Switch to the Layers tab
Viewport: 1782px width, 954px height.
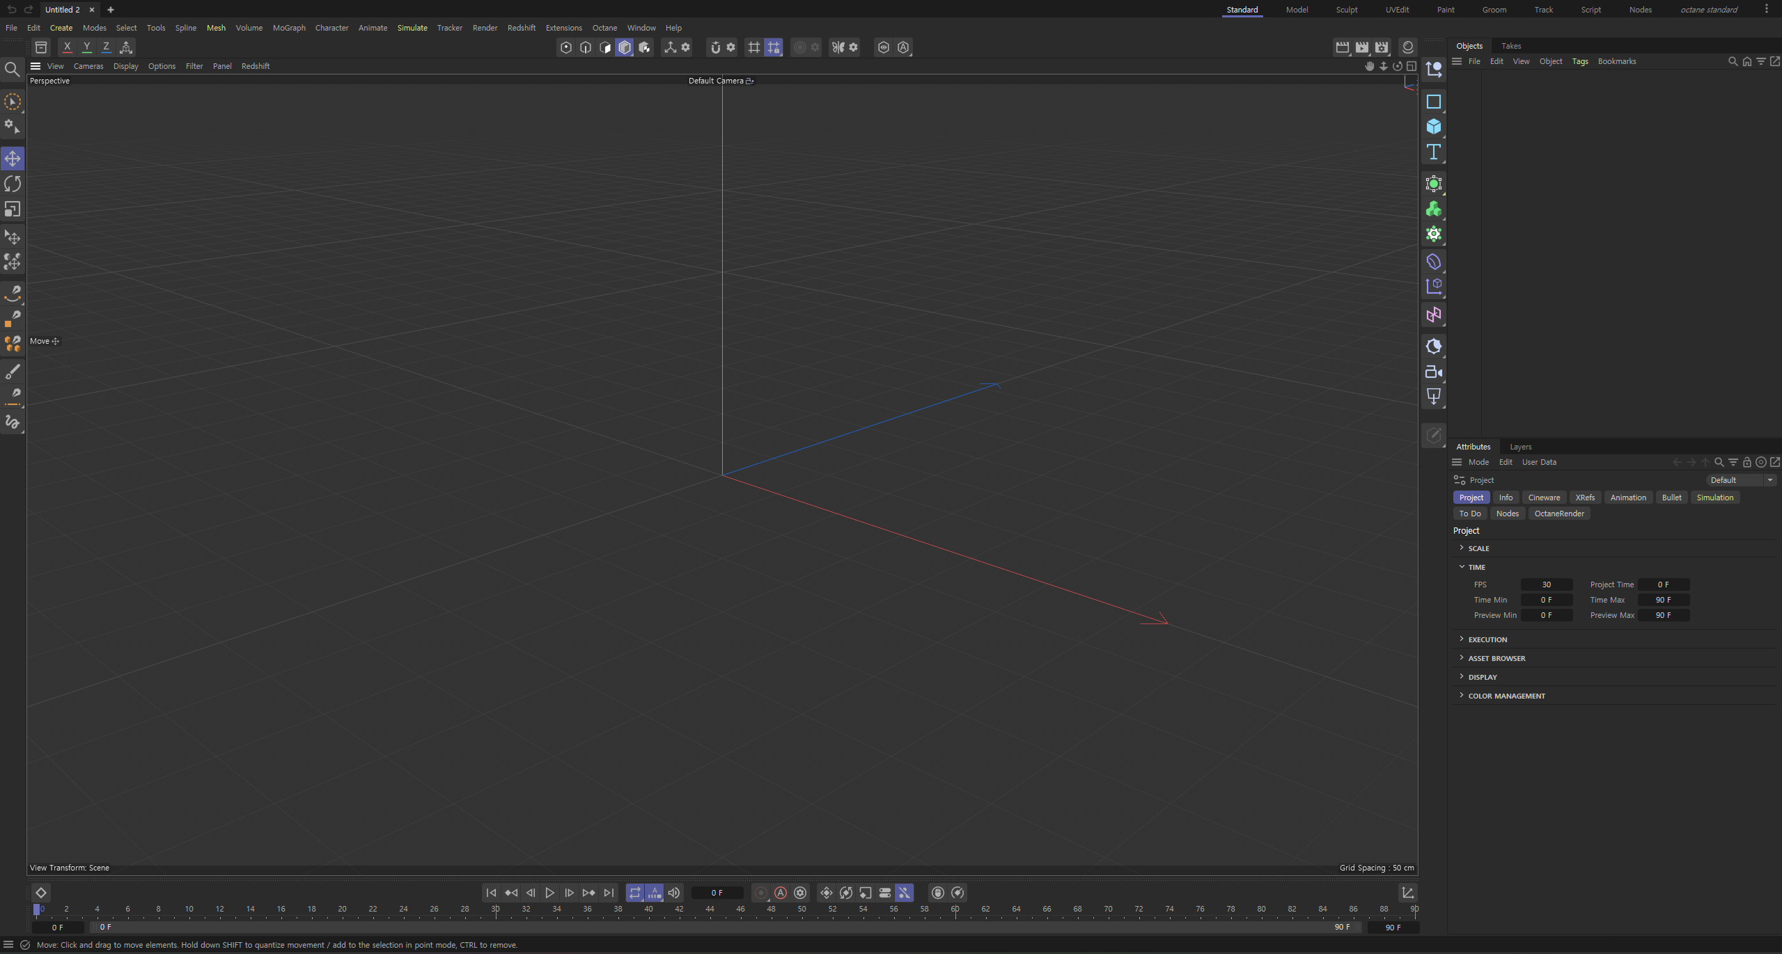pos(1521,447)
